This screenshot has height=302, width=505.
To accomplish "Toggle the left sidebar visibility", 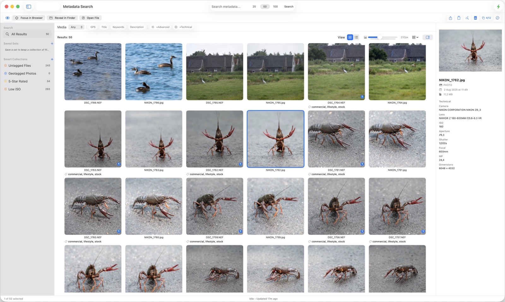I will click(28, 6).
